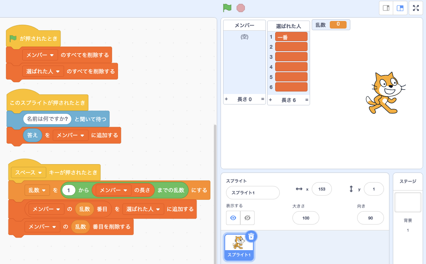Image resolution: width=426 pixels, height=264 pixels.
Task: Edit the x position value 153
Action: [322, 189]
